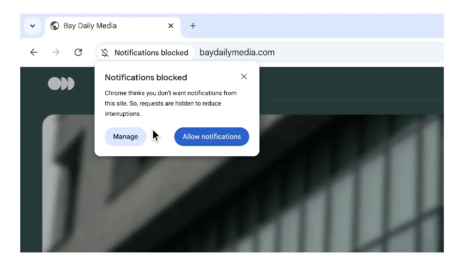Image resolution: width=459 pixels, height=261 pixels.
Task: Click the Notifications blocked chip label
Action: coord(151,53)
